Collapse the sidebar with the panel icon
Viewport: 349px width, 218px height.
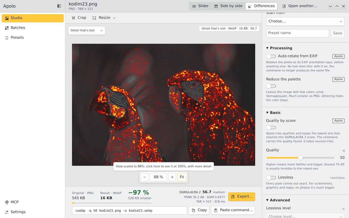click(59, 6)
